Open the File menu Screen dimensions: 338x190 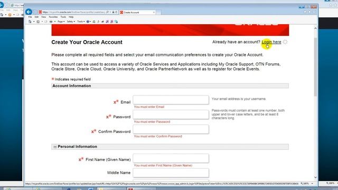pyautogui.click(x=30, y=17)
